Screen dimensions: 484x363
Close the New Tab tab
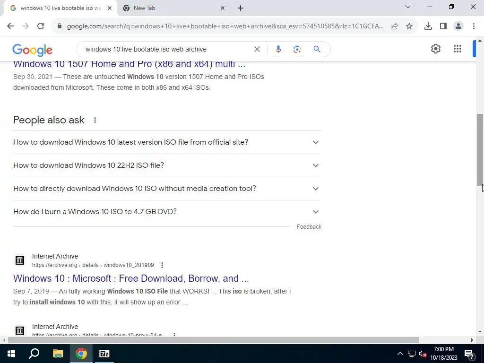click(222, 9)
